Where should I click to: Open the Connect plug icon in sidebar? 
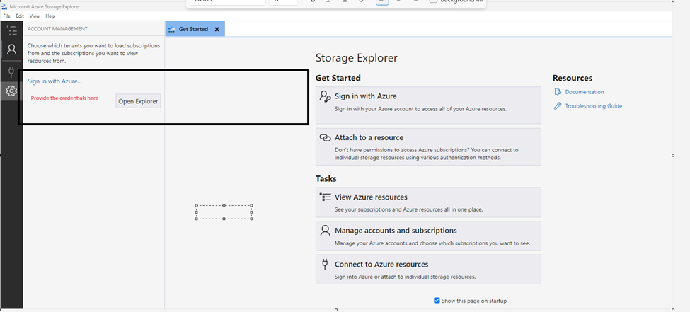[11, 71]
